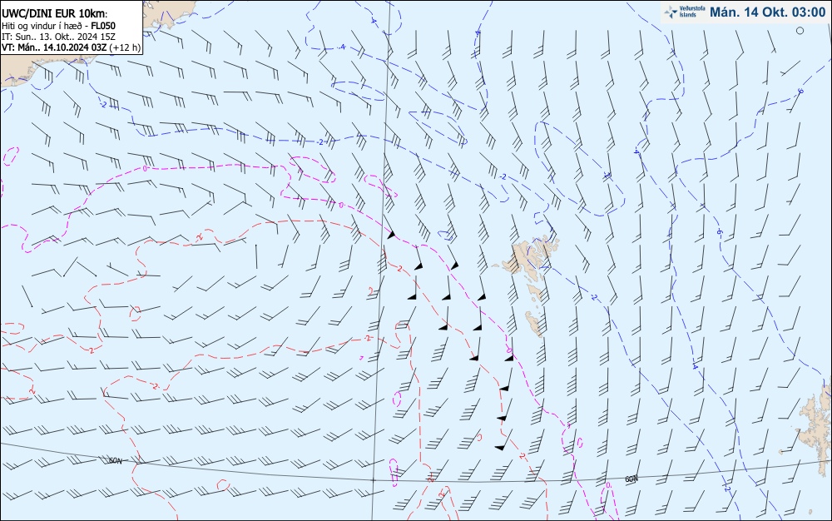
Task: Select the 'Hiti og vindur í hæð - FL050' line
Action: (58, 26)
